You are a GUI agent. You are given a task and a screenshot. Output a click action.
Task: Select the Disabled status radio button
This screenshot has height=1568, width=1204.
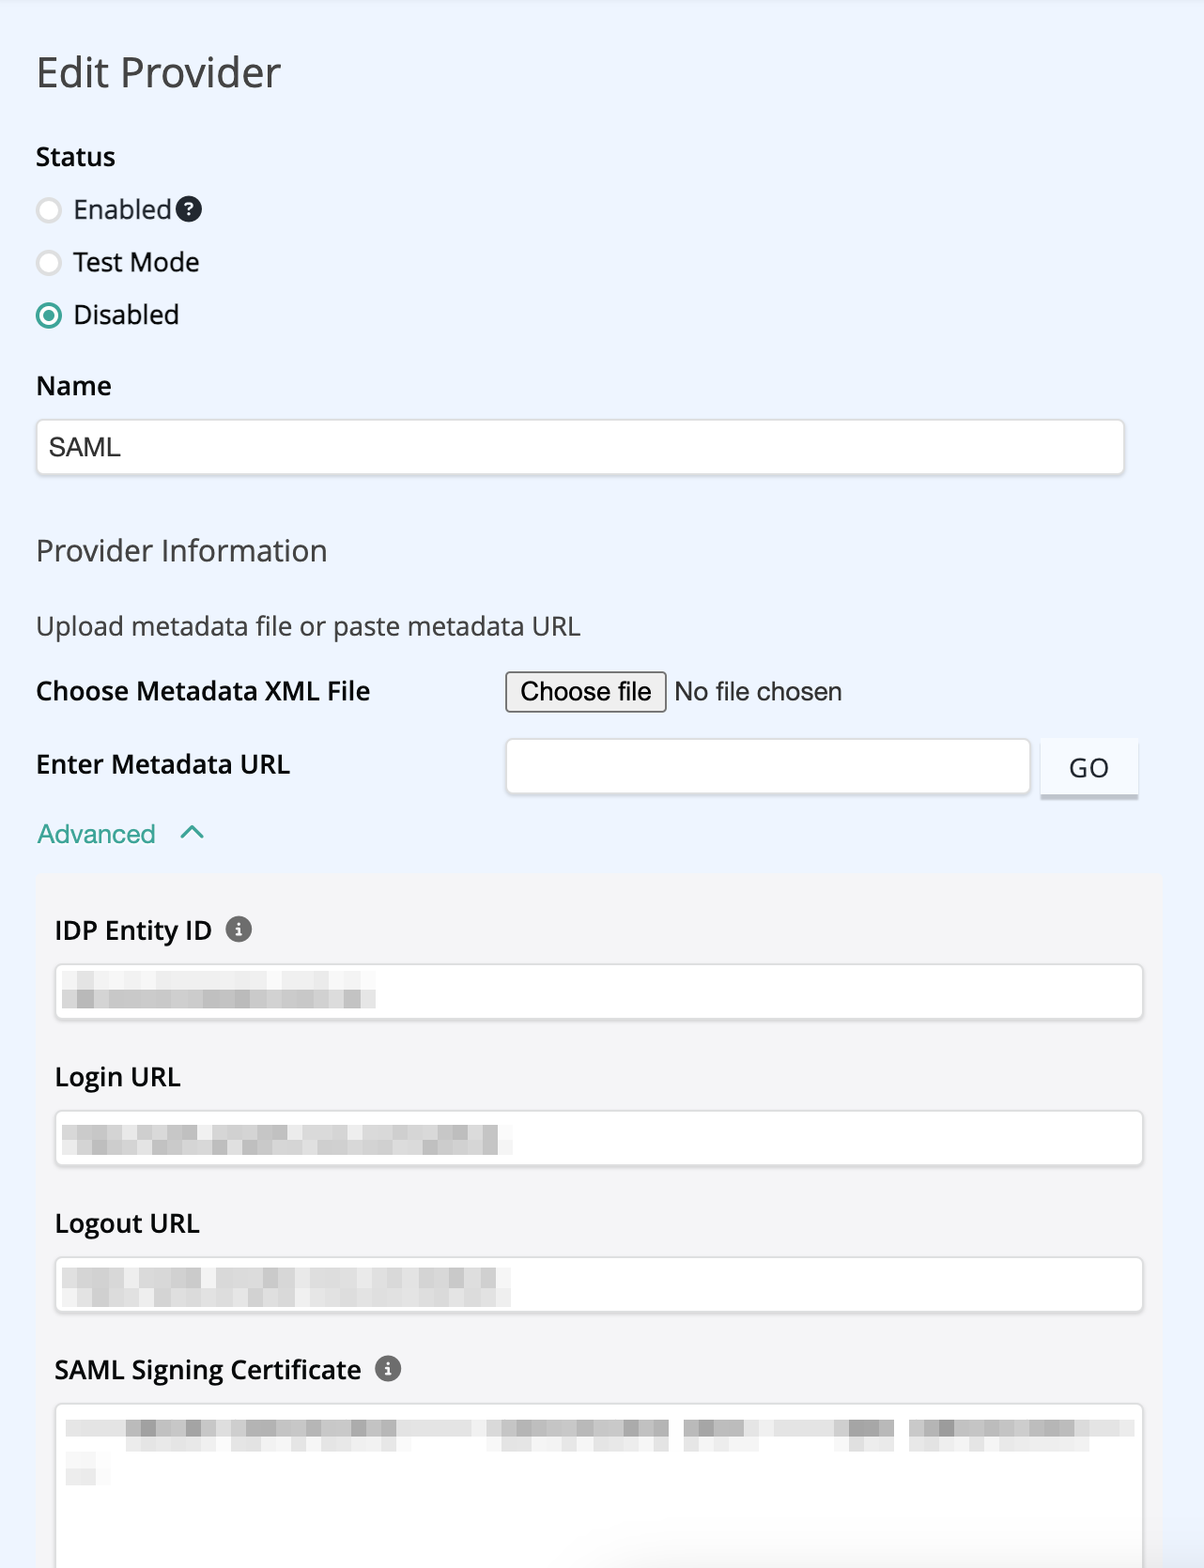tap(49, 315)
